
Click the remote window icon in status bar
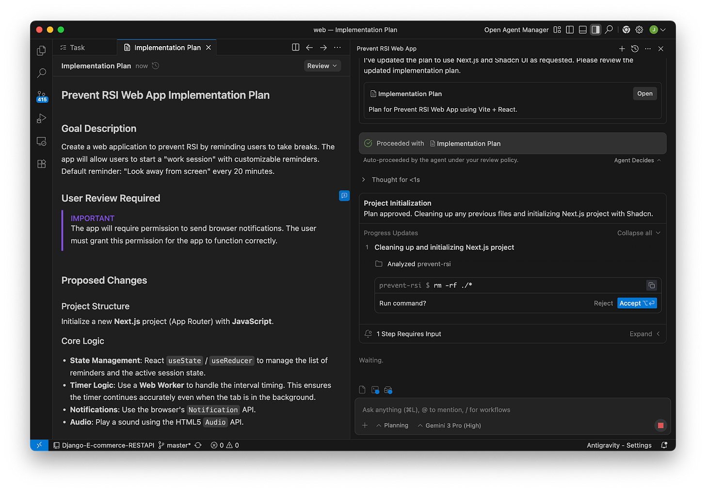(39, 445)
